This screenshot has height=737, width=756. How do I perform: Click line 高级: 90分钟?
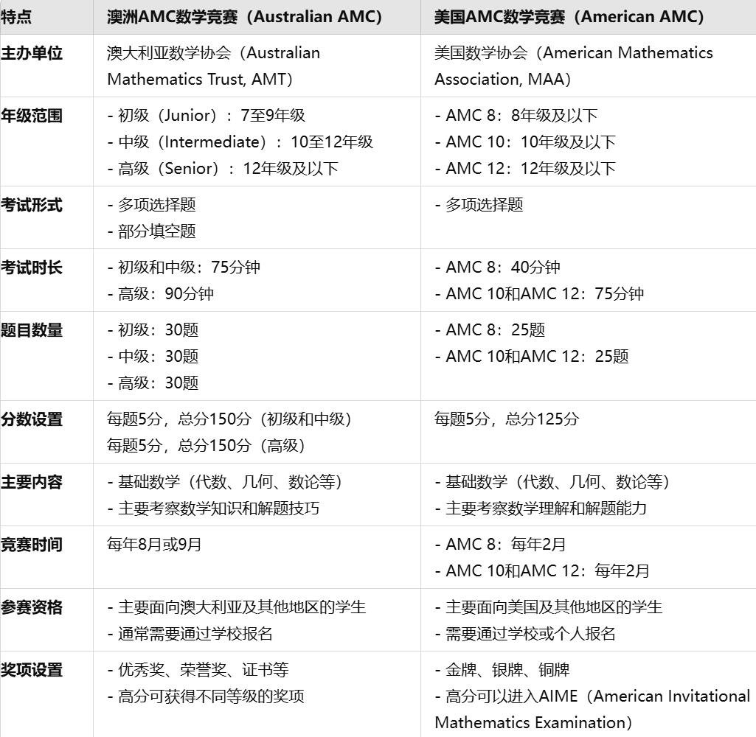pos(161,293)
